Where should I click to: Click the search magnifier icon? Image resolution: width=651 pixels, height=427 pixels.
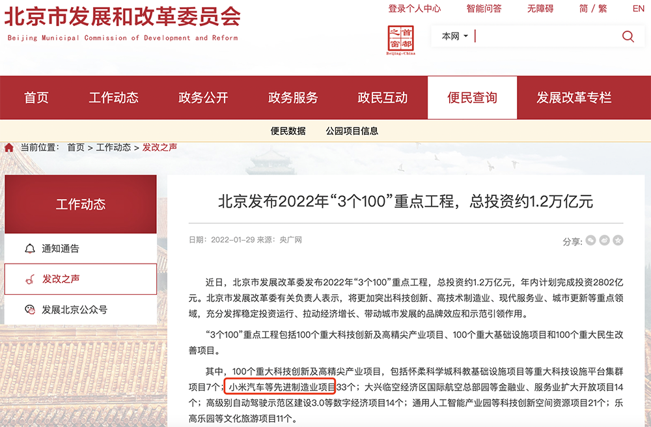click(628, 36)
